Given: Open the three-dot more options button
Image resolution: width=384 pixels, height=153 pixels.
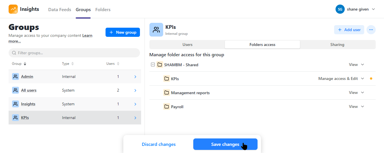Looking at the screenshot, I should click(371, 30).
